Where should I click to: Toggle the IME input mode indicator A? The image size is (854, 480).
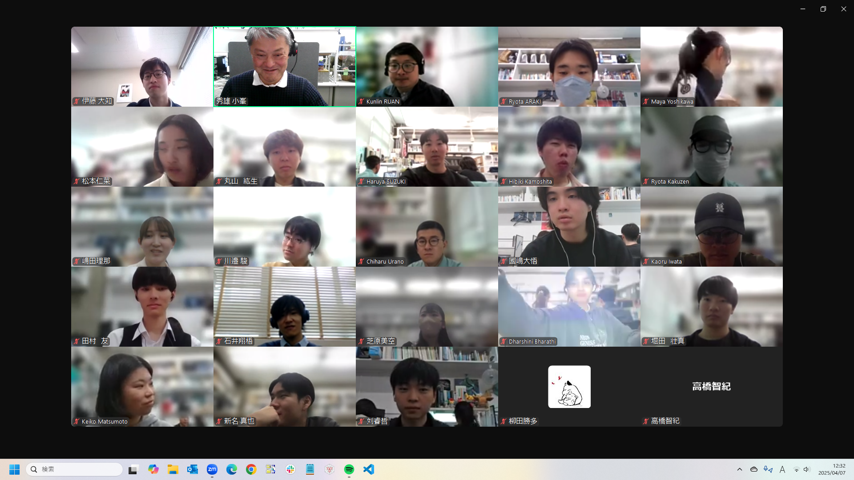[x=782, y=469]
